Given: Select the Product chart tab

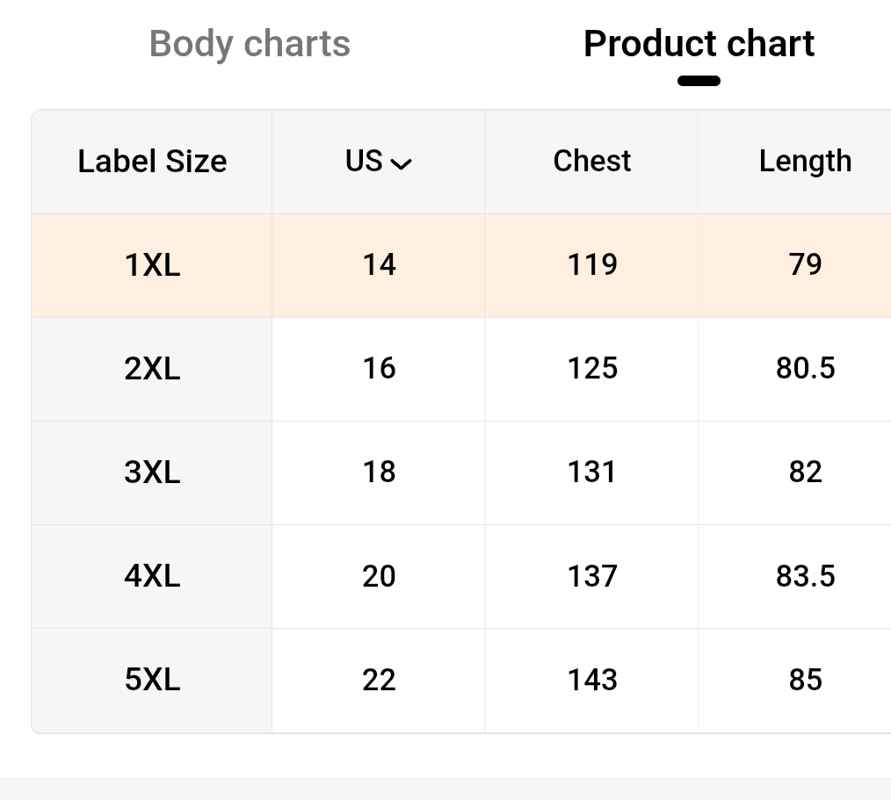Looking at the screenshot, I should pyautogui.click(x=699, y=44).
